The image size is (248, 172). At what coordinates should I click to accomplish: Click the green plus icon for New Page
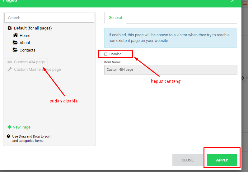coord(9,127)
